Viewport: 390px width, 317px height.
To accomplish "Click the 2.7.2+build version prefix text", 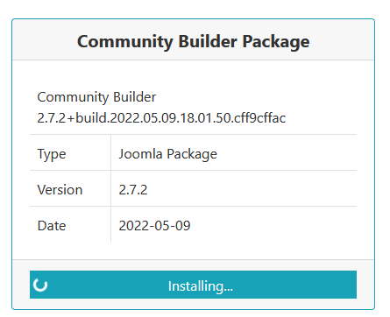I will tap(72, 118).
